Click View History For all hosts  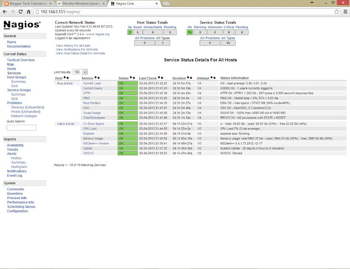click(73, 45)
